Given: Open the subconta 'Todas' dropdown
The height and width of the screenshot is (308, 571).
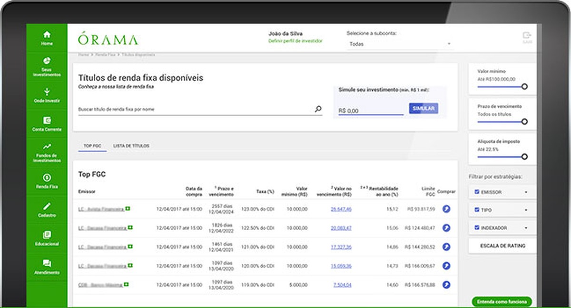Looking at the screenshot, I should [399, 44].
